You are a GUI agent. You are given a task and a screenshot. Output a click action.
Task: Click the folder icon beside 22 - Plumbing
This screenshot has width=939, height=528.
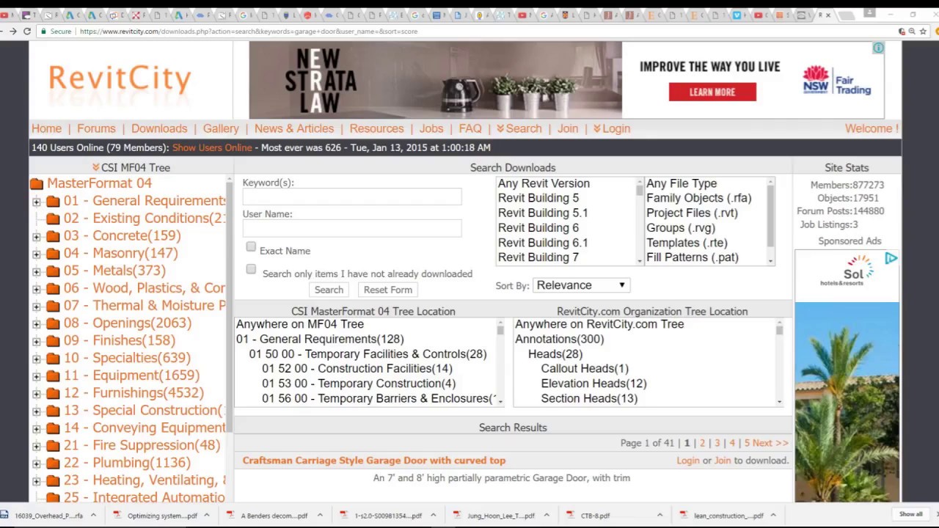[x=53, y=463]
